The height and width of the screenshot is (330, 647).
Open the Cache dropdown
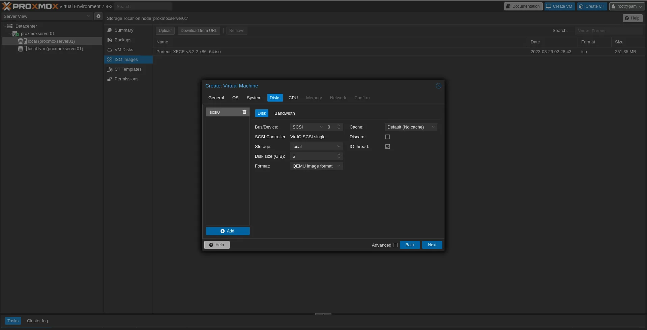[x=411, y=127]
